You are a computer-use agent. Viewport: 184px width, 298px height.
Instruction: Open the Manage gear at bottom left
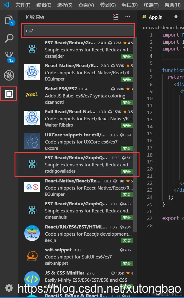tap(9, 288)
